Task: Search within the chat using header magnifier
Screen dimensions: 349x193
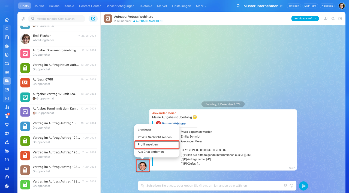Action: (333, 19)
